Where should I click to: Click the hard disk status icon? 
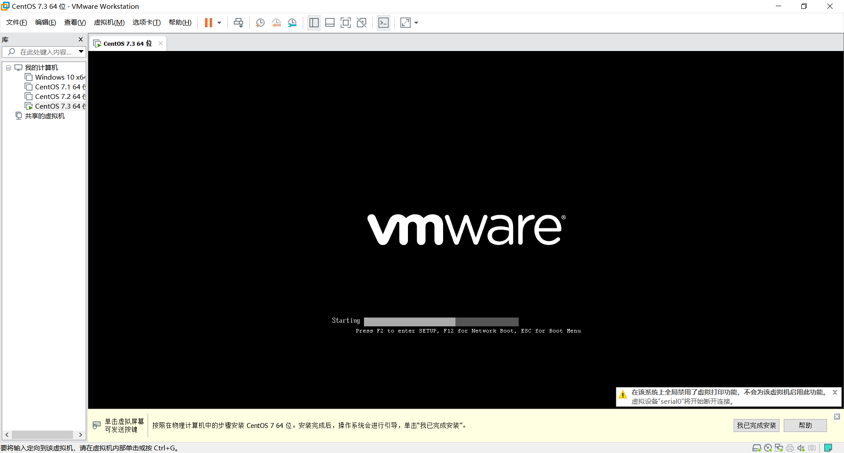tap(757, 448)
